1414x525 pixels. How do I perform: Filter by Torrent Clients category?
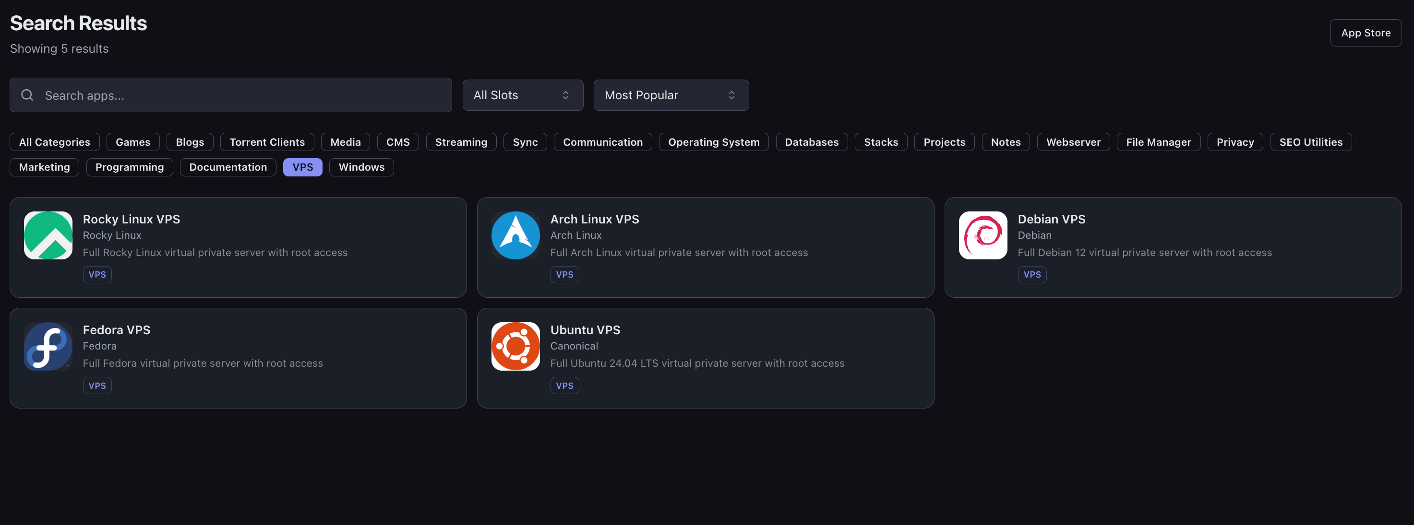coord(267,142)
